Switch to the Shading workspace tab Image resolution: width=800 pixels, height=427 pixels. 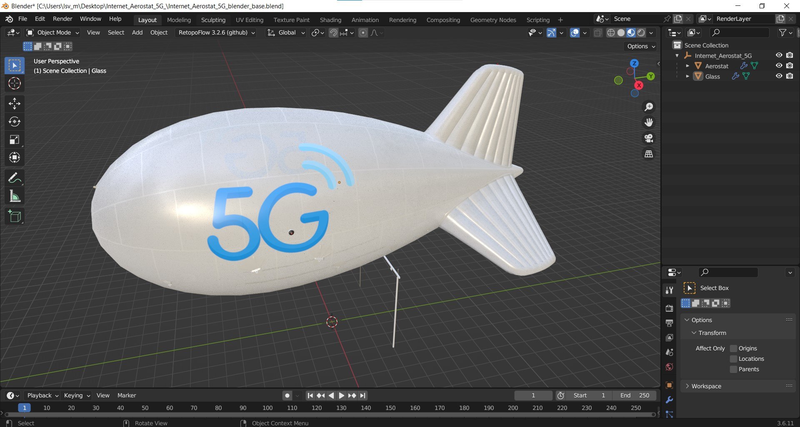pyautogui.click(x=330, y=20)
